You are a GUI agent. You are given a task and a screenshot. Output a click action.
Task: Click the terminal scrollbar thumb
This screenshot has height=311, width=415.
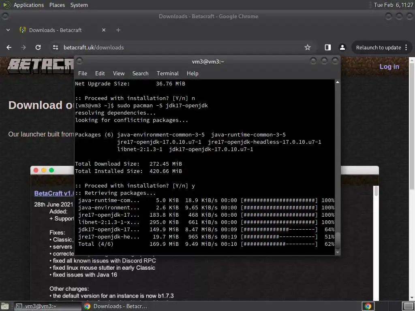click(x=338, y=241)
